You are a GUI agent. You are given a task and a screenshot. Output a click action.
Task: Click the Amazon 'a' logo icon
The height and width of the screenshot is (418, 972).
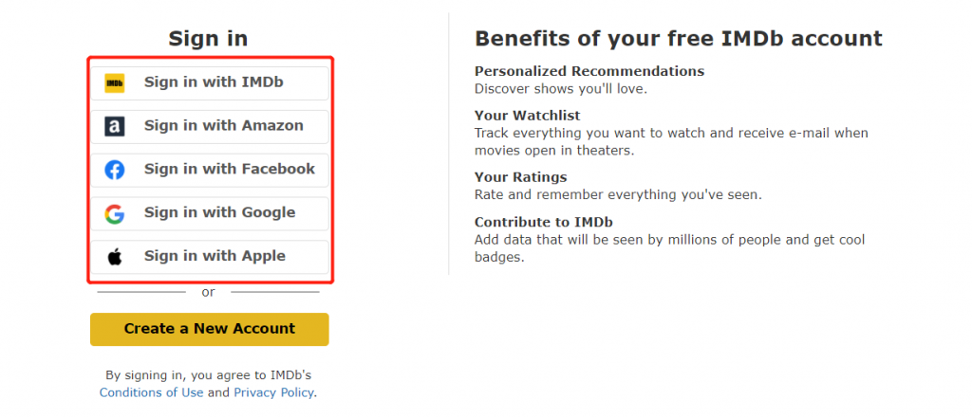click(115, 126)
